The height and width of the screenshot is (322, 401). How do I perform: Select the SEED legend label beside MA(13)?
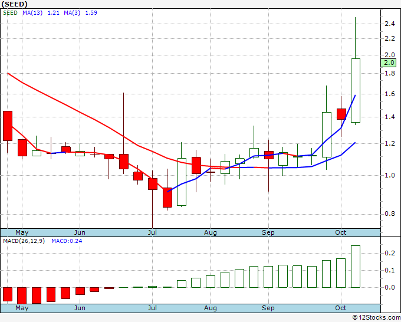[x=10, y=12]
